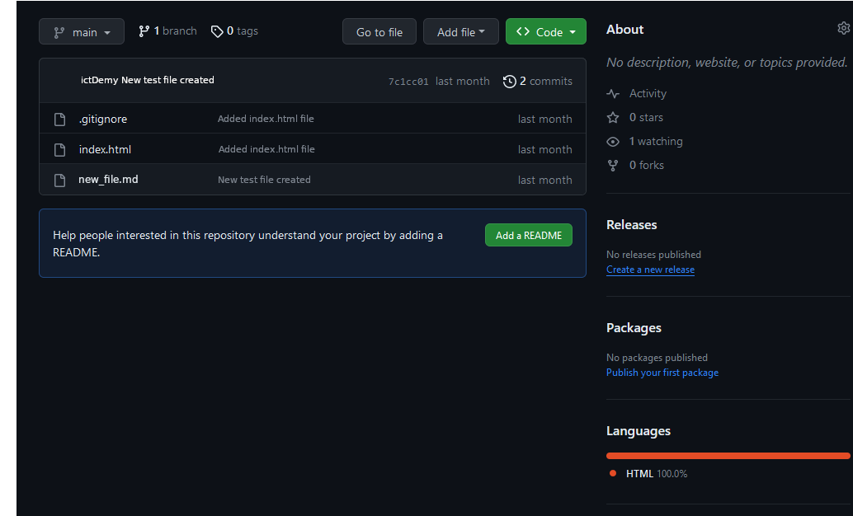
Task: Open the .gitignore file
Action: tap(102, 119)
